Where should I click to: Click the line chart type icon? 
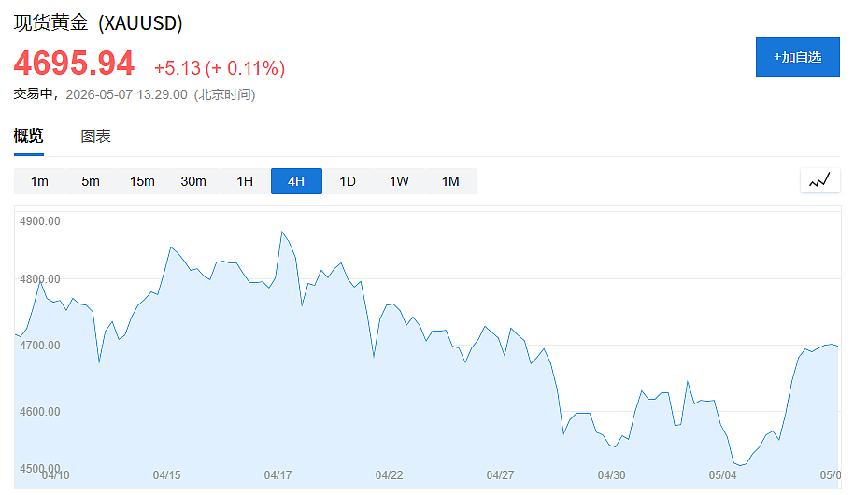(819, 181)
